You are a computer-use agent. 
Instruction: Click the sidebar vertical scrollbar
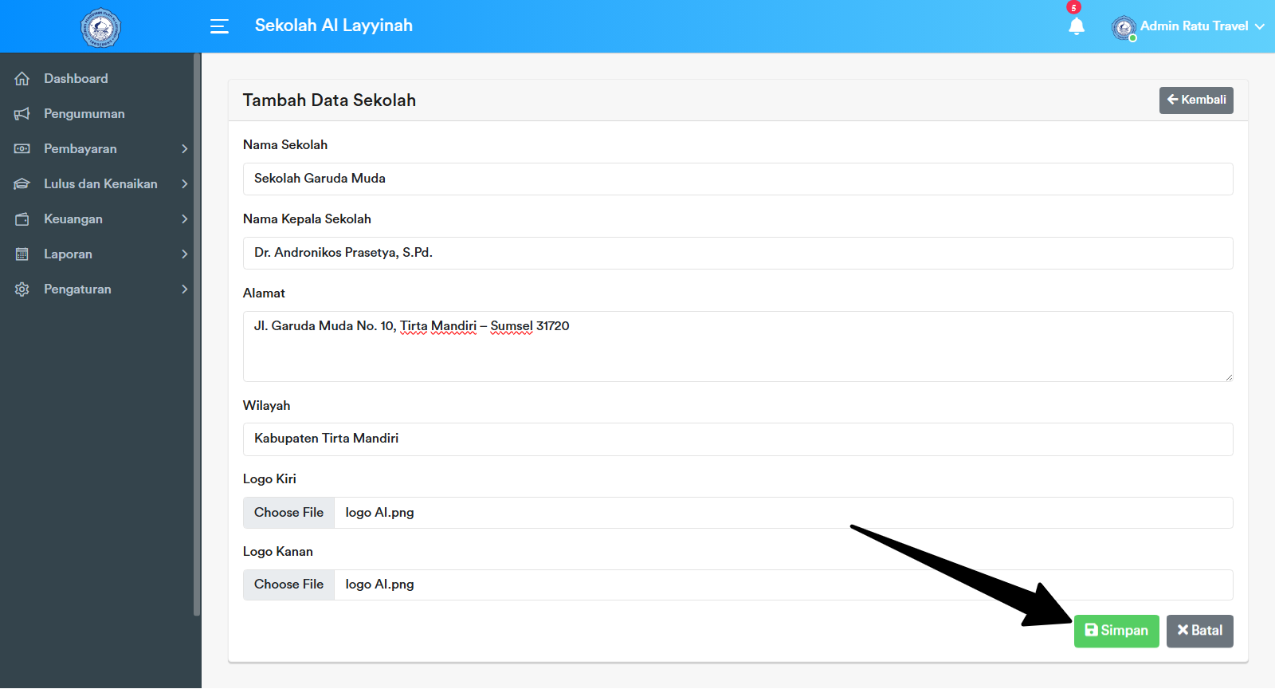(x=197, y=335)
